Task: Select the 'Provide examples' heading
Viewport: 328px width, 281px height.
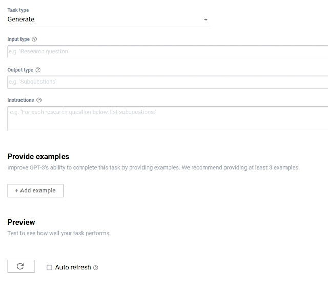Action: pyautogui.click(x=38, y=156)
